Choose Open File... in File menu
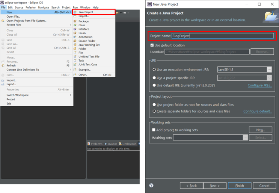279x193 pixels. (x=14, y=17)
